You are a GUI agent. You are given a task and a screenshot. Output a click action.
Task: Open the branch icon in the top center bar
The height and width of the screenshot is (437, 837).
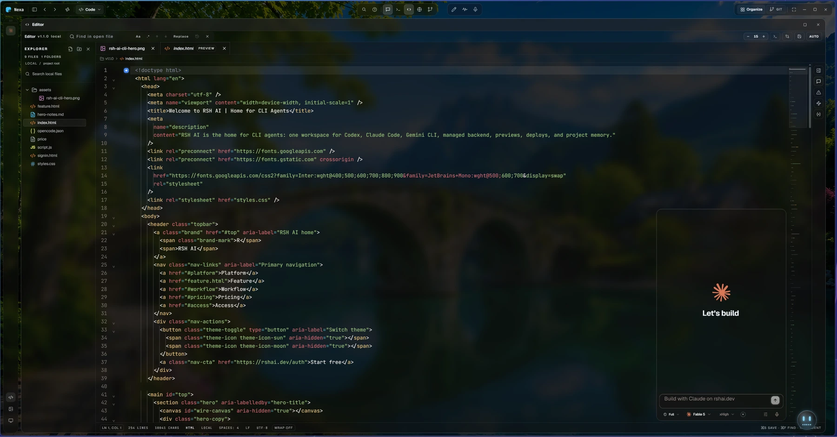[x=430, y=9]
